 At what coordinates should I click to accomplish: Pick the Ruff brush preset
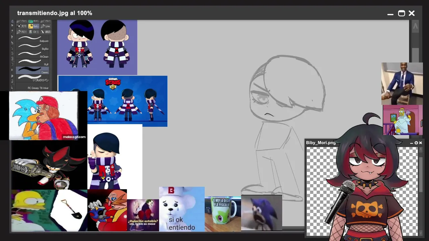[x=33, y=62]
